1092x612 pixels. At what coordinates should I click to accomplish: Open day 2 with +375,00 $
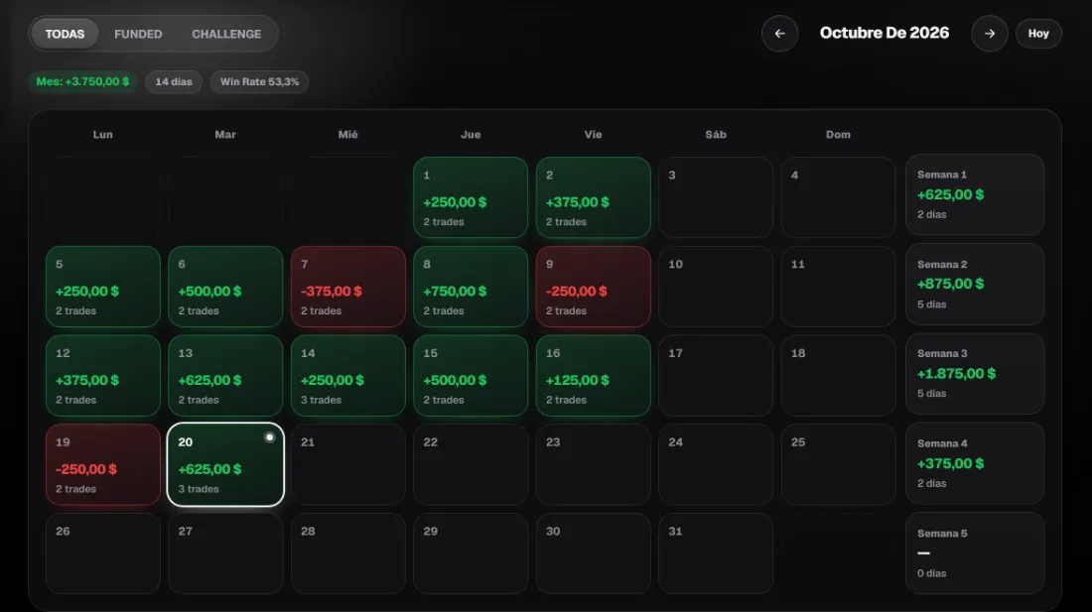tap(593, 197)
